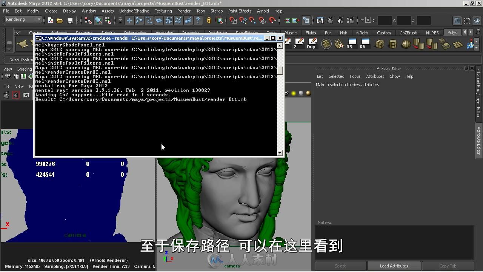Image resolution: width=483 pixels, height=272 pixels.
Task: Toggle highlight selection mode icon
Action: (219, 20)
